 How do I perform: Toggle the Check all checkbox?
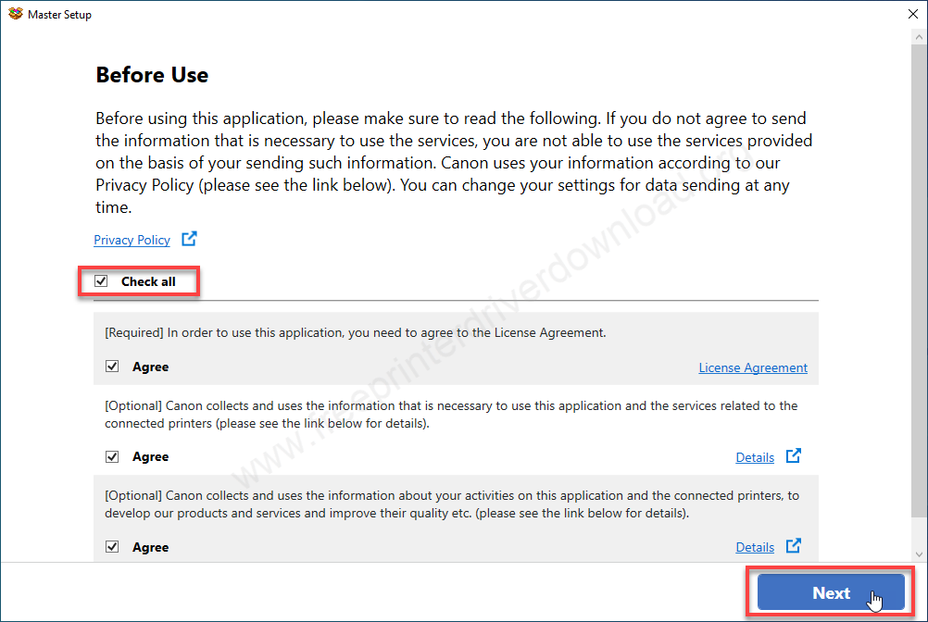101,280
